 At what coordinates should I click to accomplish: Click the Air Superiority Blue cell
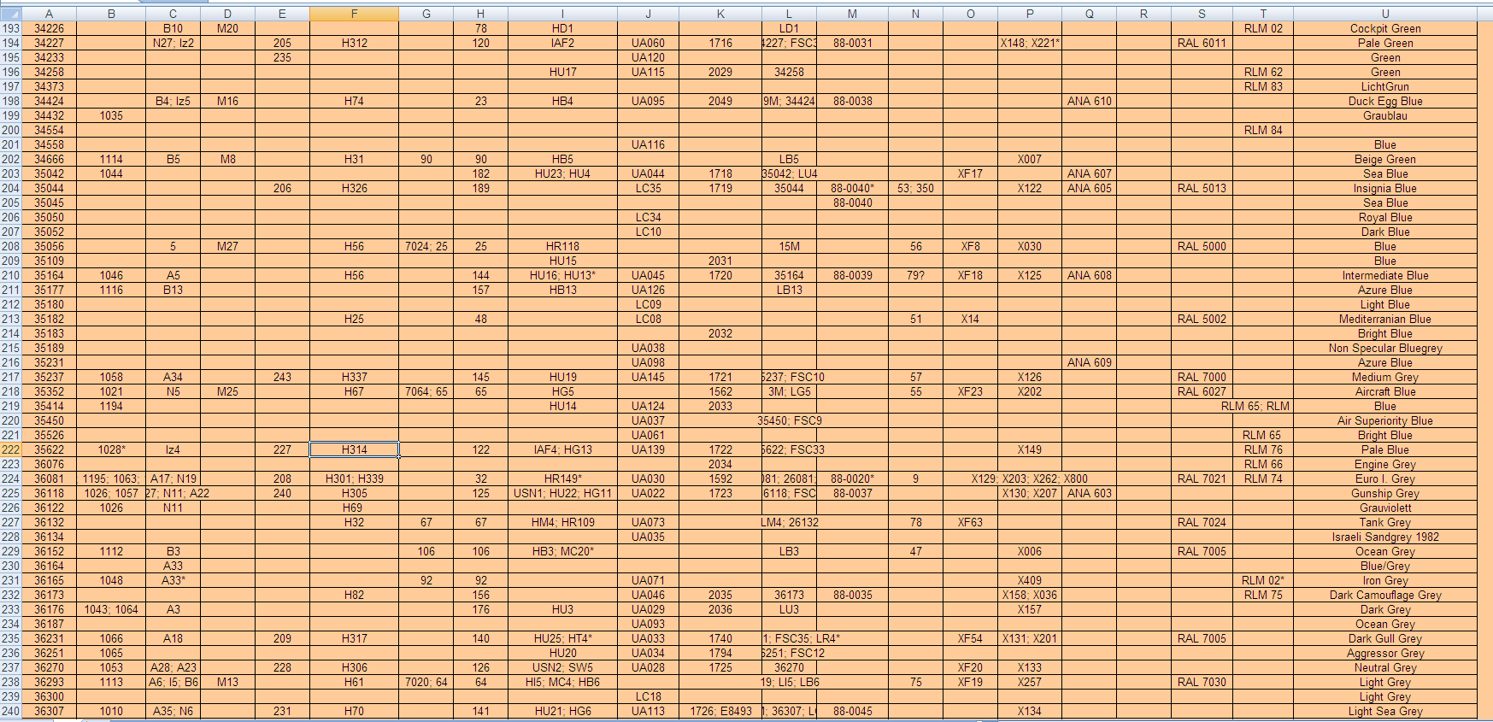click(1384, 420)
